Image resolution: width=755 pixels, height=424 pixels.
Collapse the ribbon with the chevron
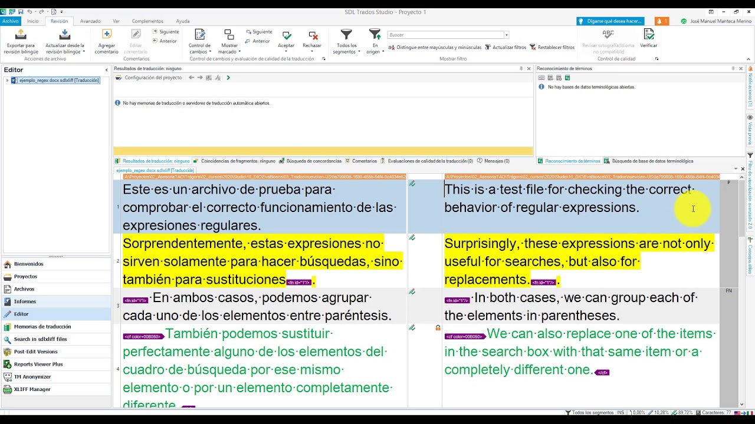coord(749,59)
